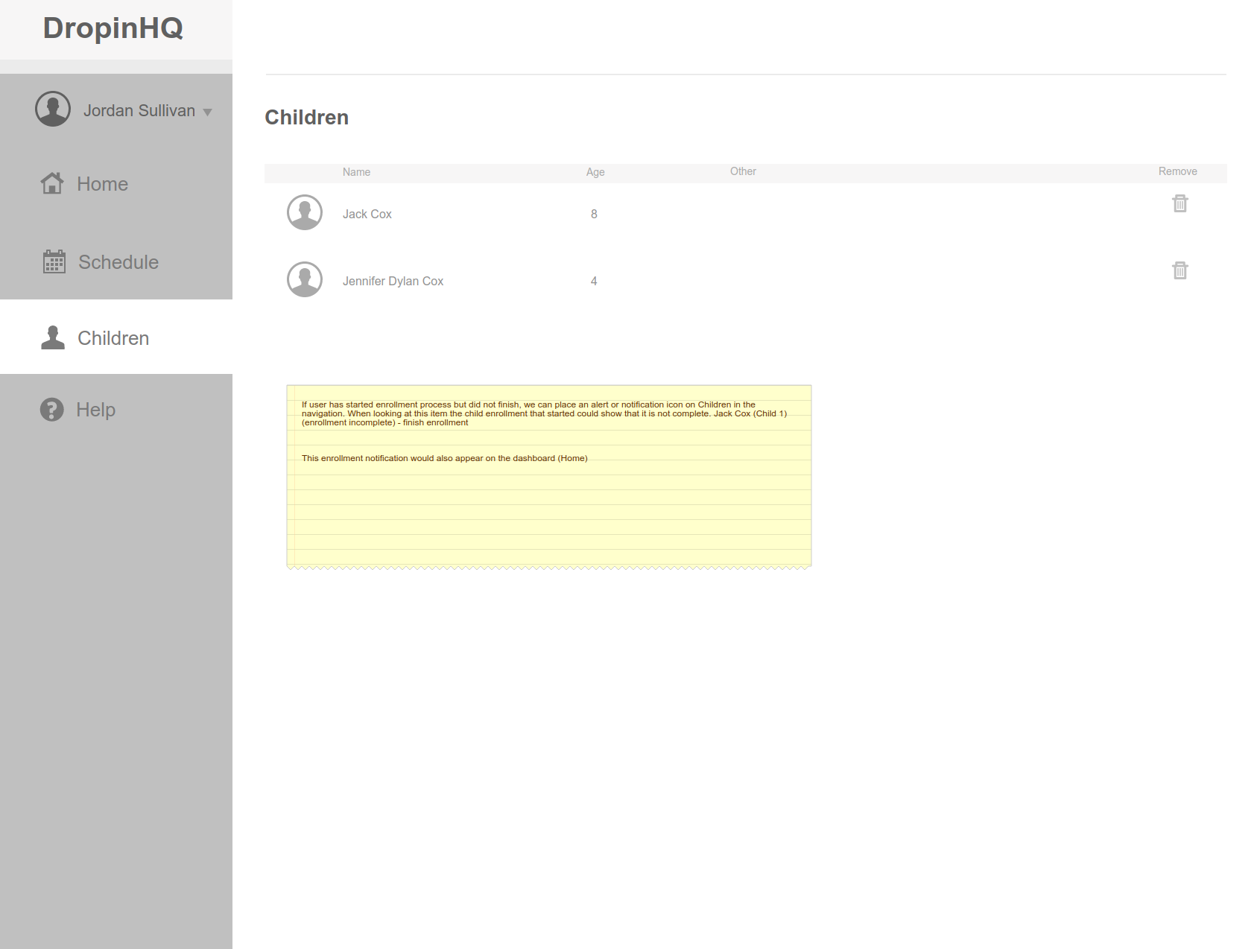Click the yellow enrollment note
Screen dimensions: 1254x949
coord(549,477)
